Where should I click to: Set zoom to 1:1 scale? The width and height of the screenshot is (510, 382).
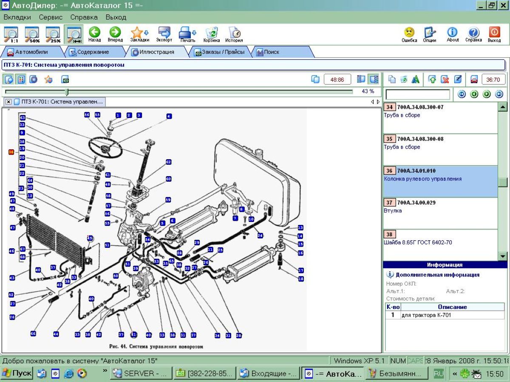pos(11,34)
